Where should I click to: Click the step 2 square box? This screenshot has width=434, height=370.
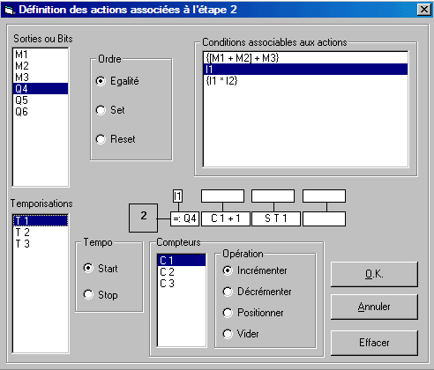pyautogui.click(x=143, y=218)
